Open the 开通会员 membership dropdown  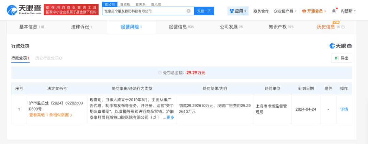pyautogui.click(x=314, y=11)
